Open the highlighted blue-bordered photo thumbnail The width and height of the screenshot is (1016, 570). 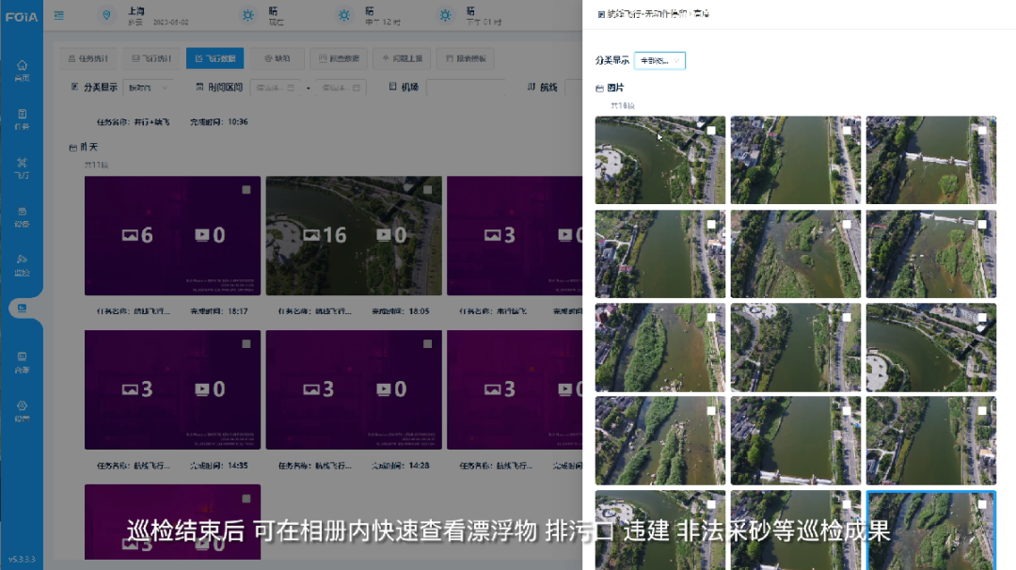click(929, 529)
